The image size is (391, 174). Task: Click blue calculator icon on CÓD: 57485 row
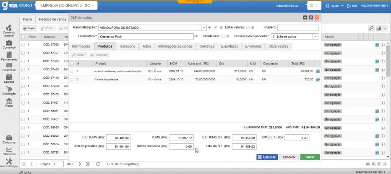377,61
